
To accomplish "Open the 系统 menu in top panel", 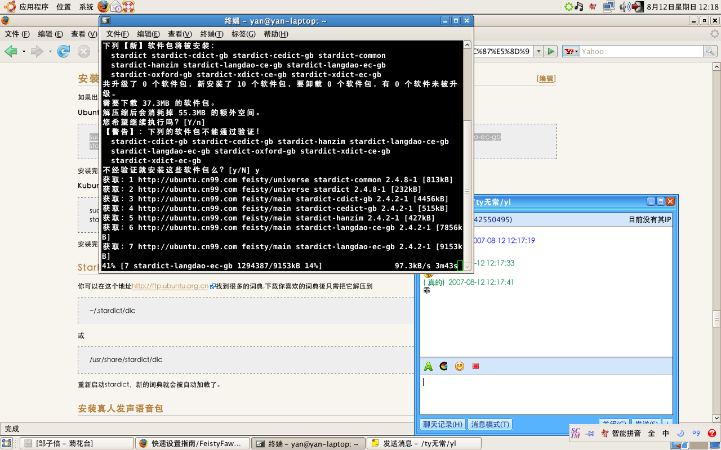I will tap(86, 7).
